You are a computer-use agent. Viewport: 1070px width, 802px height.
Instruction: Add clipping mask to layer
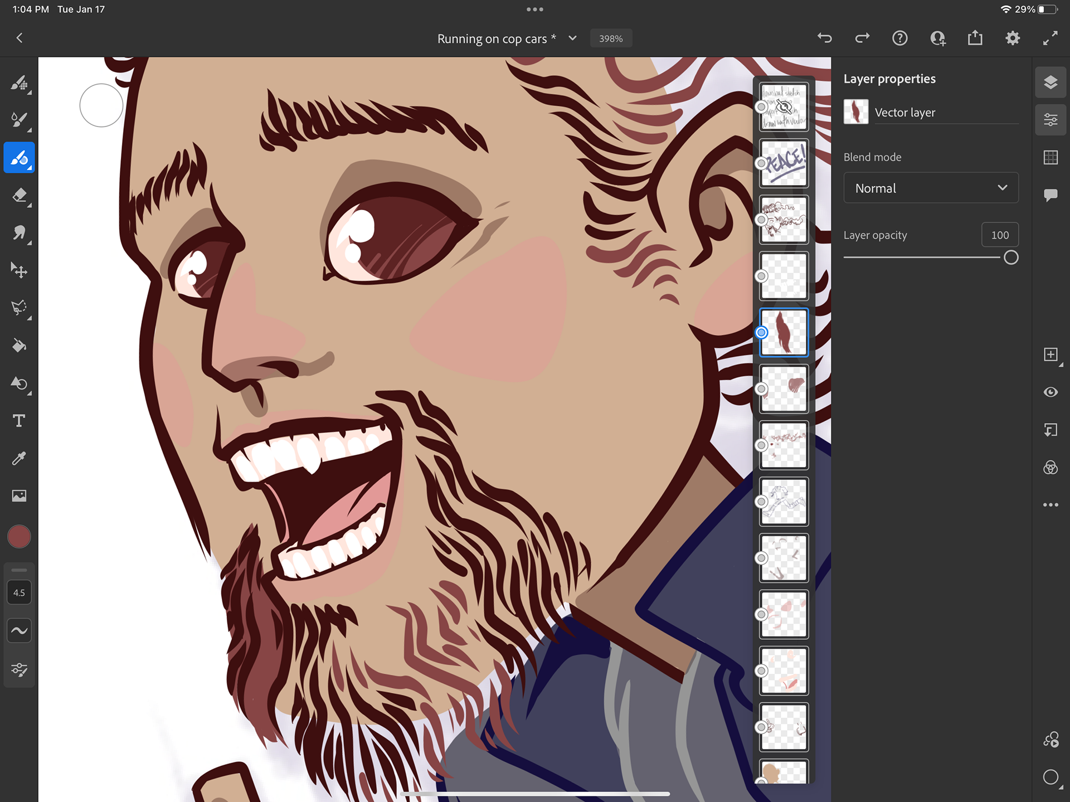1050,430
